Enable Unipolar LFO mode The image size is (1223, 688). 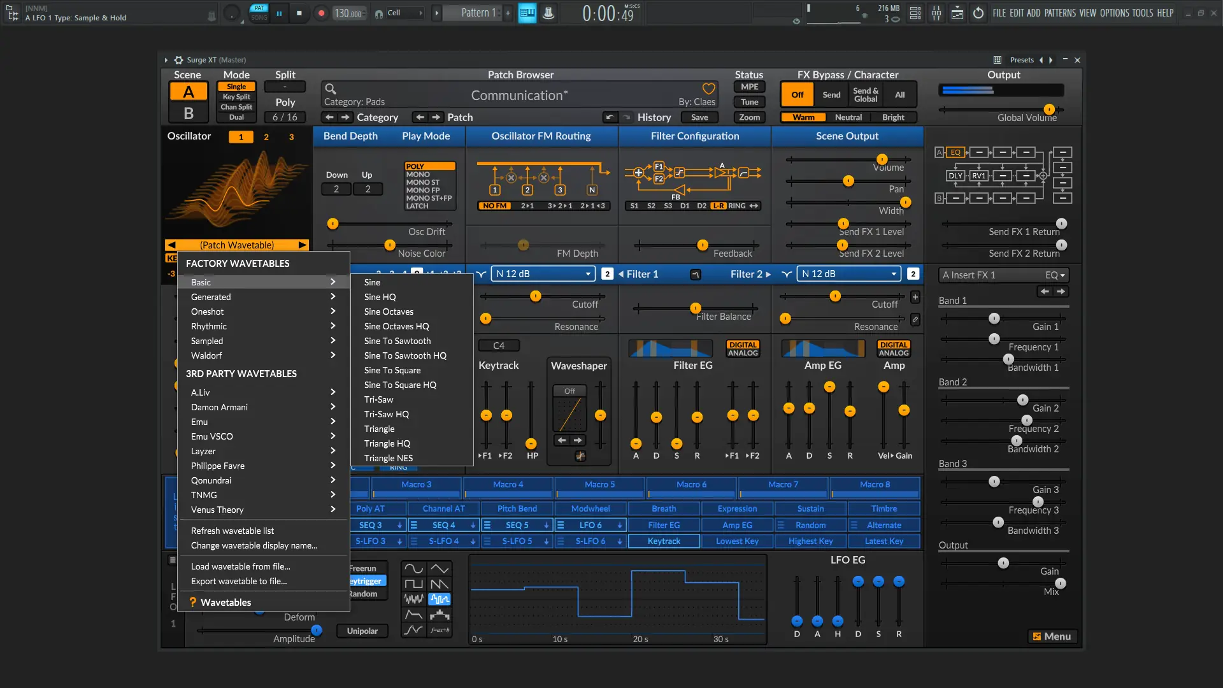pos(362,631)
